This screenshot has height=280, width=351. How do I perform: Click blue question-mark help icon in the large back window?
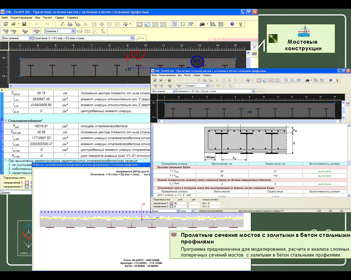(x=232, y=24)
